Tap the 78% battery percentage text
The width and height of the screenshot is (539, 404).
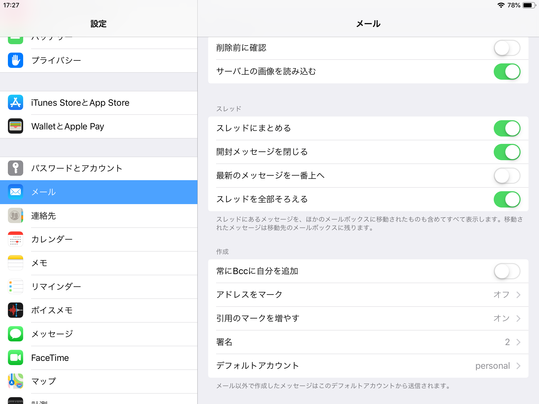tap(514, 5)
